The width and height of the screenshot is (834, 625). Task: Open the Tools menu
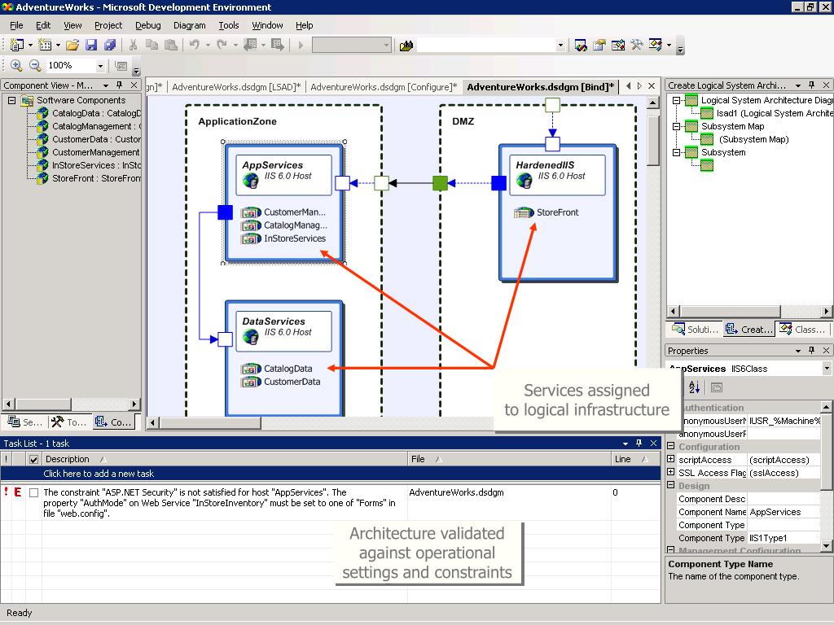pos(229,25)
